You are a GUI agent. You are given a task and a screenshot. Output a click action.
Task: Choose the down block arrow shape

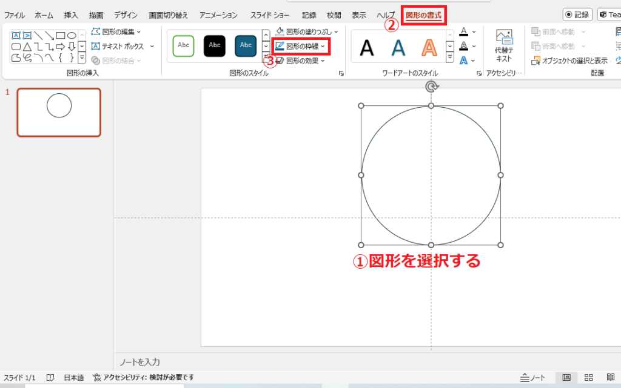[72, 47]
